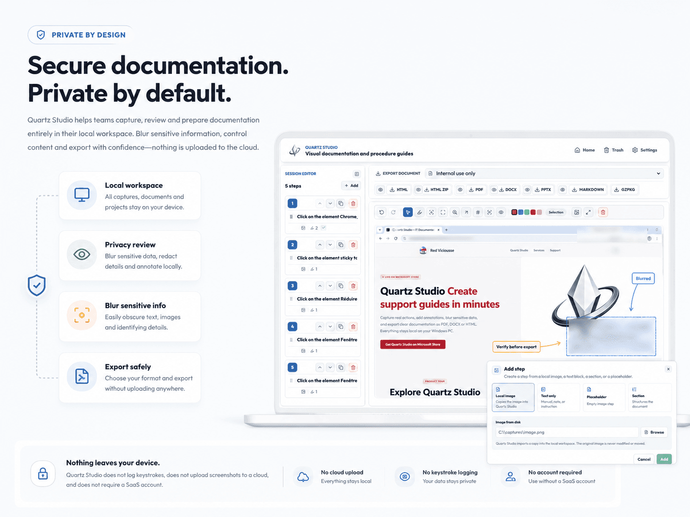Click the drag handle of step 3
The width and height of the screenshot is (690, 517).
coord(291,299)
